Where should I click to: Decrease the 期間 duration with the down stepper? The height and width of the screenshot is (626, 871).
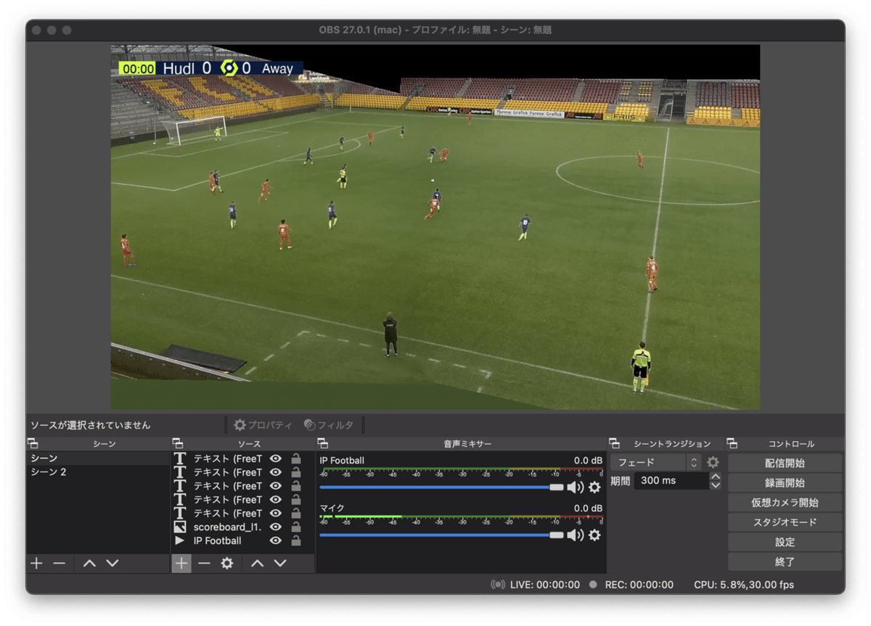tap(716, 485)
